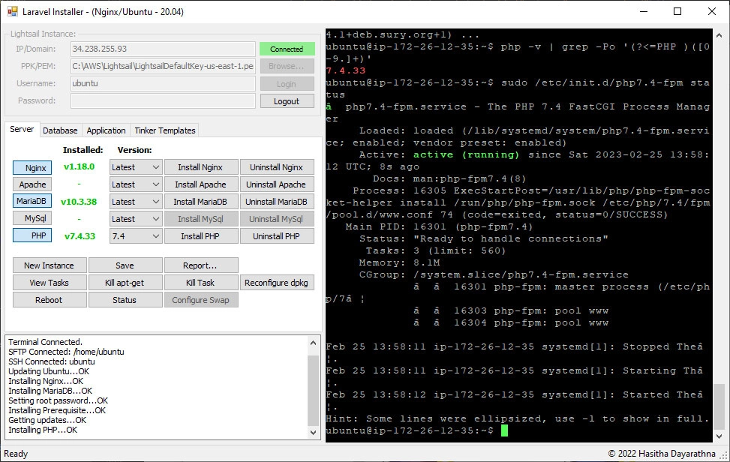Click the Install Apache button
The image size is (730, 462).
tap(200, 184)
